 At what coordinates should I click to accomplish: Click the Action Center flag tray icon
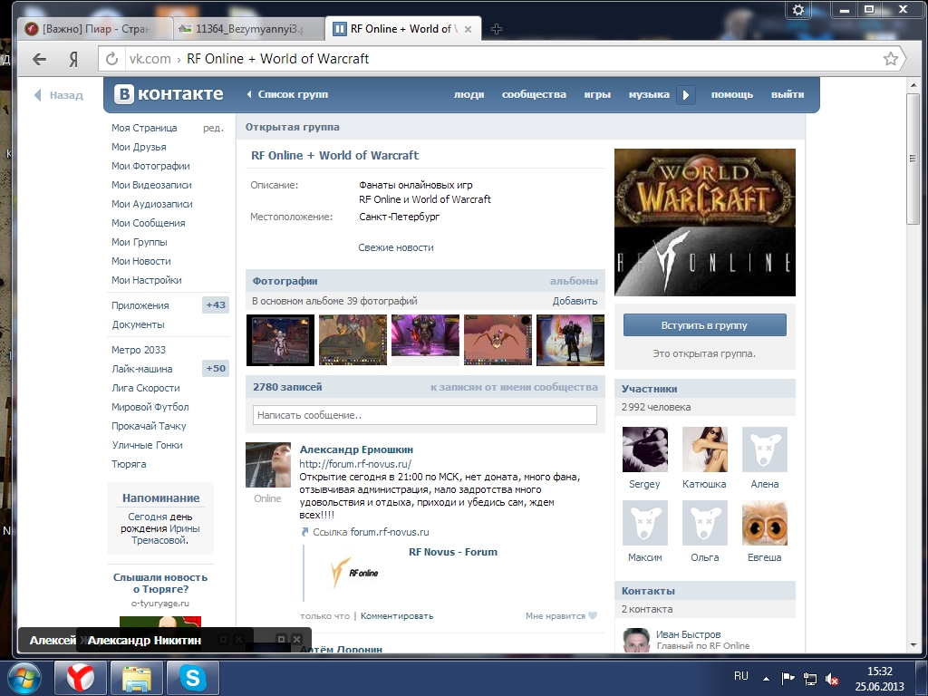(788, 679)
